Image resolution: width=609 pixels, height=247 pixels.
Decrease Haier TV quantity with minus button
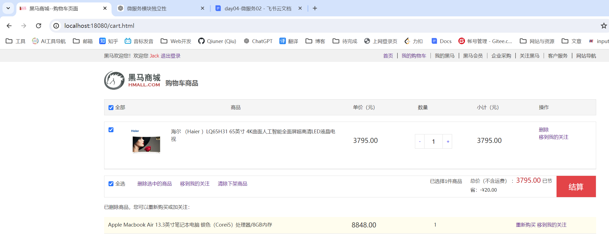[x=420, y=141]
